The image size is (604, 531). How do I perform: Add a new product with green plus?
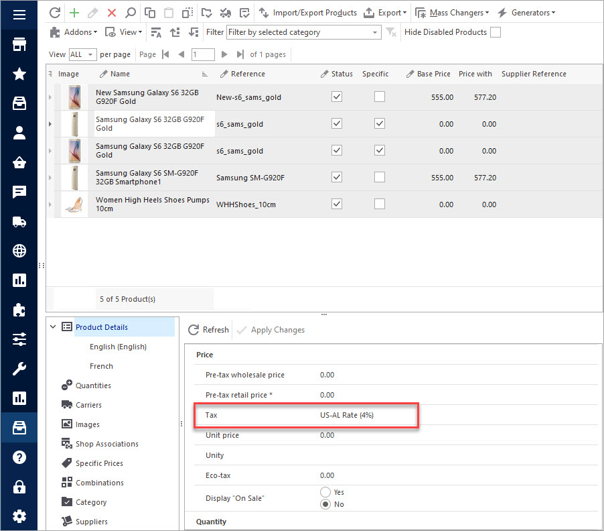tap(74, 13)
